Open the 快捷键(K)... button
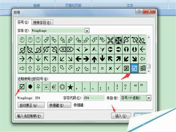The width and height of the screenshot is (176, 132). (59, 105)
